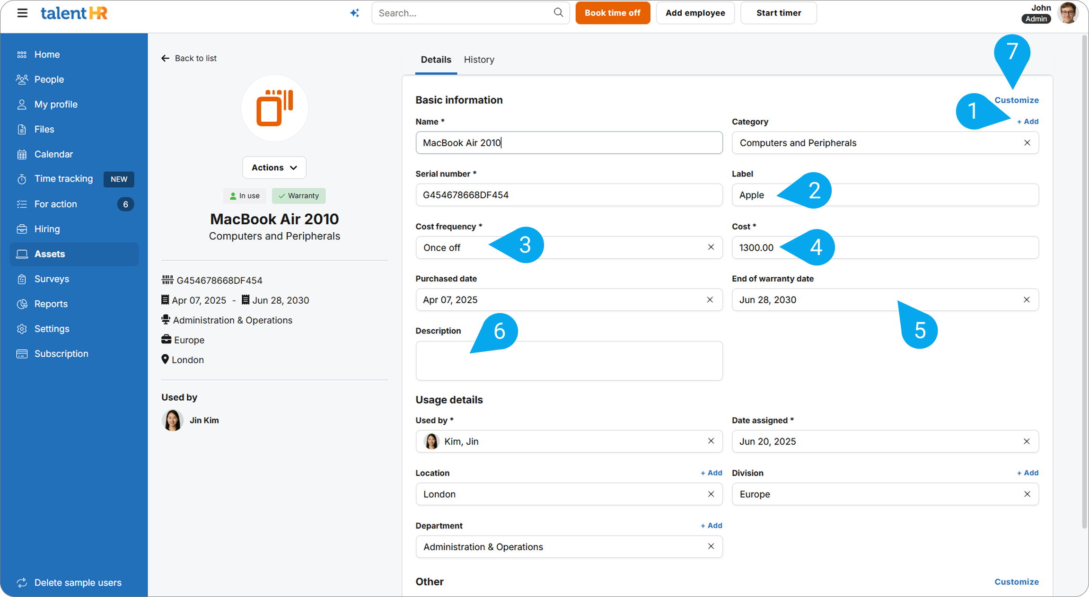Image resolution: width=1089 pixels, height=597 pixels.
Task: Open For action with 6 badge
Action: pos(74,204)
